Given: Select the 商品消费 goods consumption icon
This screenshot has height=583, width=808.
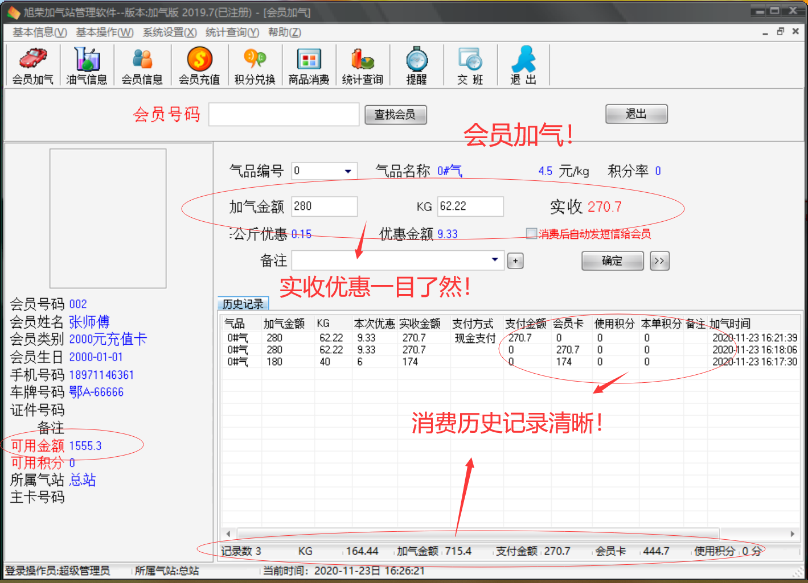Looking at the screenshot, I should click(x=308, y=64).
